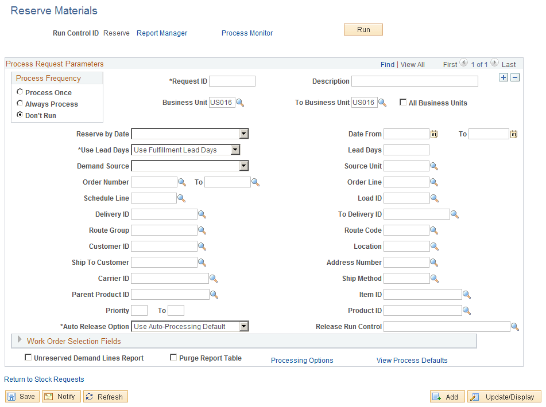Image resolution: width=546 pixels, height=407 pixels.
Task: Open the Item ID lookup
Action: coord(466,294)
